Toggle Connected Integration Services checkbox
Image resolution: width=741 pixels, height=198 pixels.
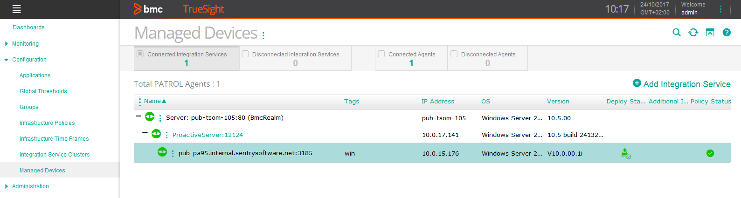(140, 54)
